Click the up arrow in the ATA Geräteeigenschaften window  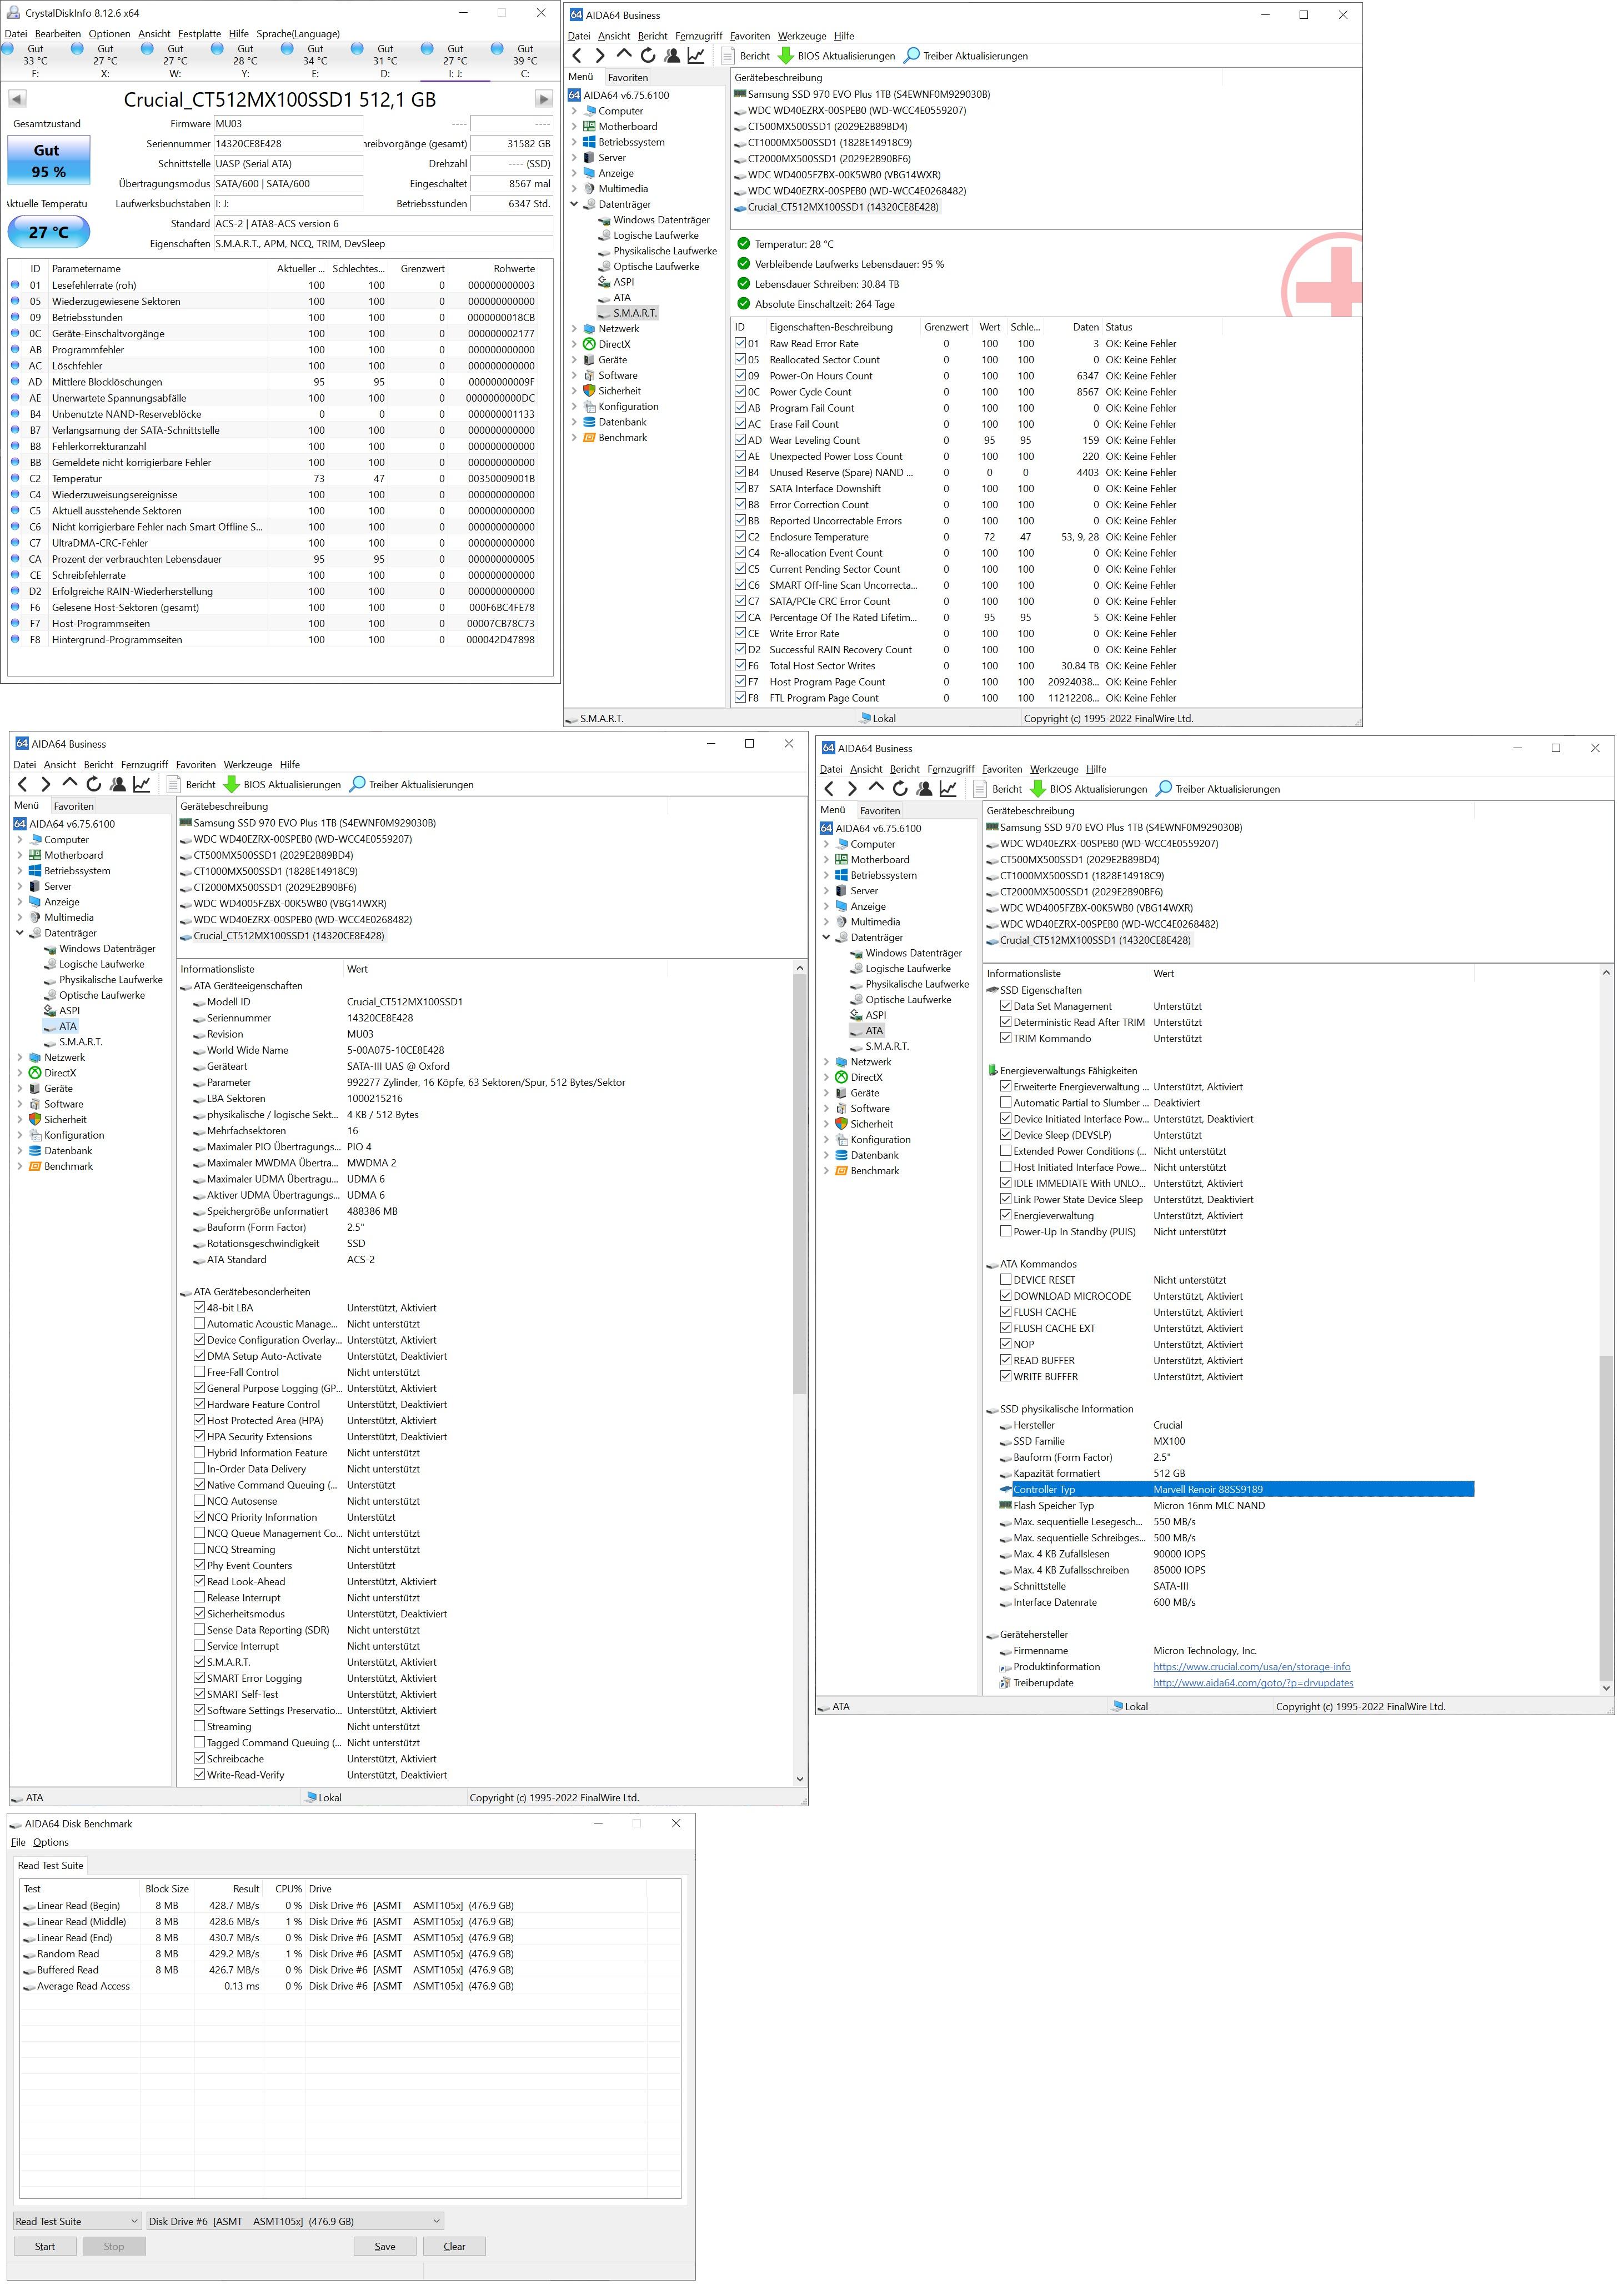pyautogui.click(x=69, y=785)
